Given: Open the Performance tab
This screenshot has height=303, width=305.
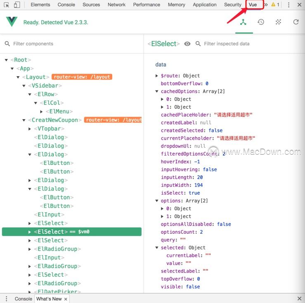Looking at the screenshot, I should [147, 5].
